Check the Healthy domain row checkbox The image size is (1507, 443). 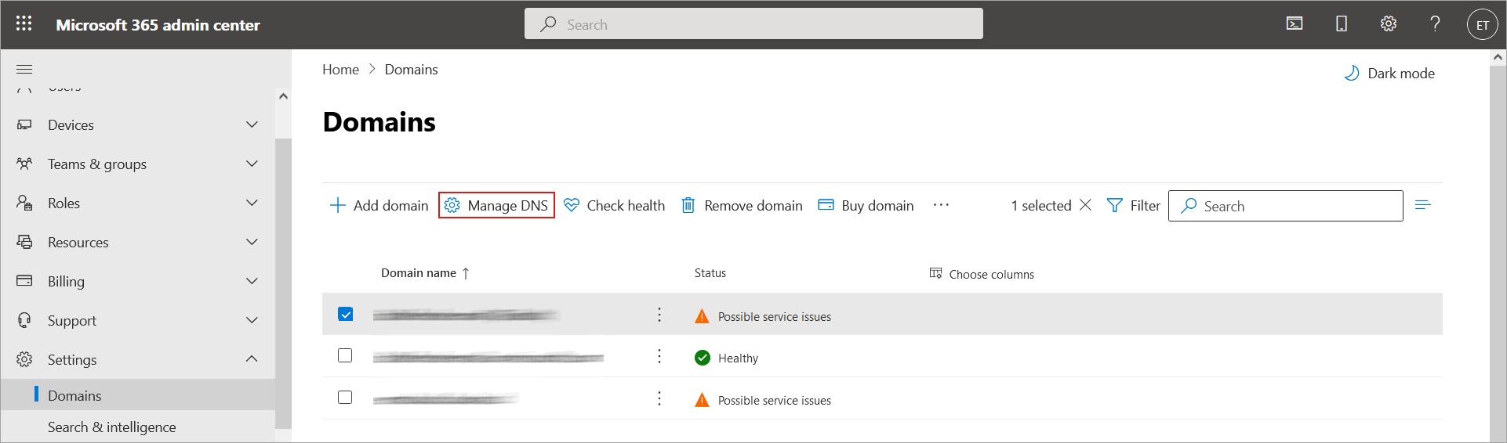pyautogui.click(x=345, y=356)
